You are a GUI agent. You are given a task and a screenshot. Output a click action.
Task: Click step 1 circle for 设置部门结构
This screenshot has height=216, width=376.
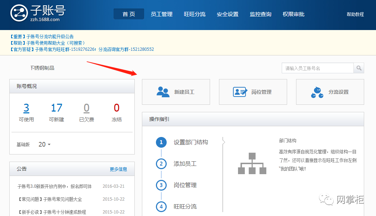161,142
